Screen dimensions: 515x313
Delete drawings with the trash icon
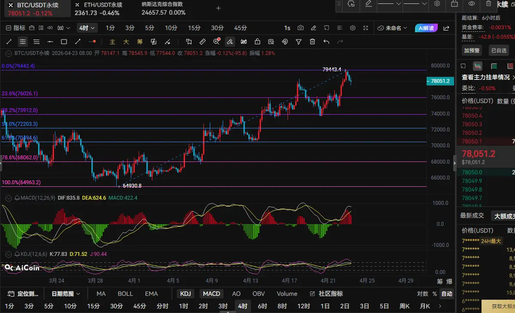pos(312,42)
